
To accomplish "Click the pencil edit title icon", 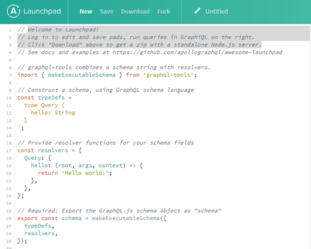I will 197,11.
